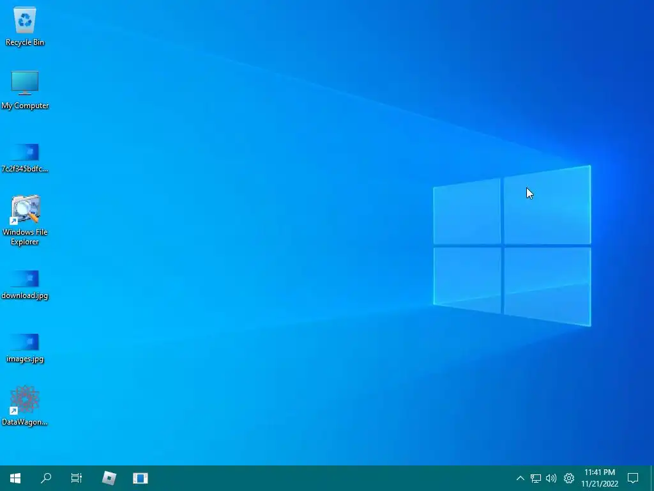The image size is (654, 491).
Task: Open the Roblox taskbar icon
Action: [109, 478]
